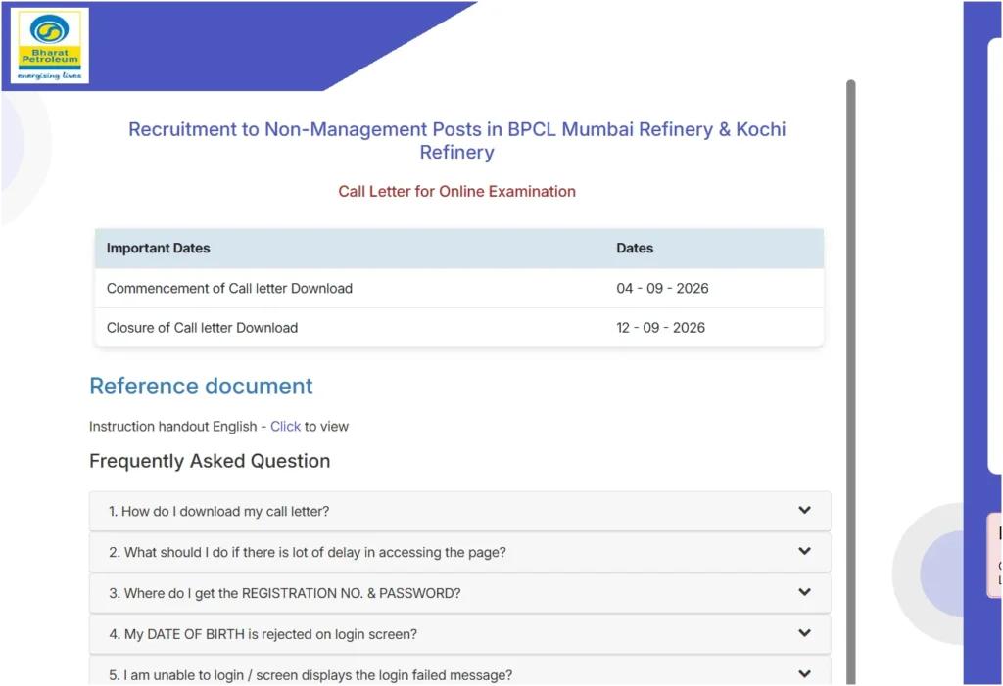Screen dimensions: 1003x686
Task: Open FAQ 4 'My DATE OF BIRTH is rejected on login screen?'
Action: point(460,634)
